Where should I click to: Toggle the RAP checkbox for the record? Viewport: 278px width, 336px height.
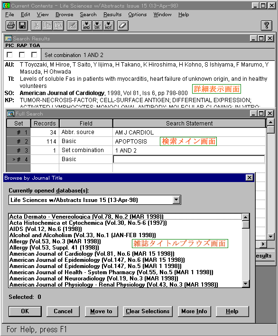[x=22, y=55]
